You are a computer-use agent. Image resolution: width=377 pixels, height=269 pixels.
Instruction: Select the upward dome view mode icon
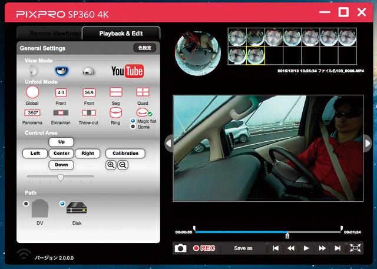[89, 71]
